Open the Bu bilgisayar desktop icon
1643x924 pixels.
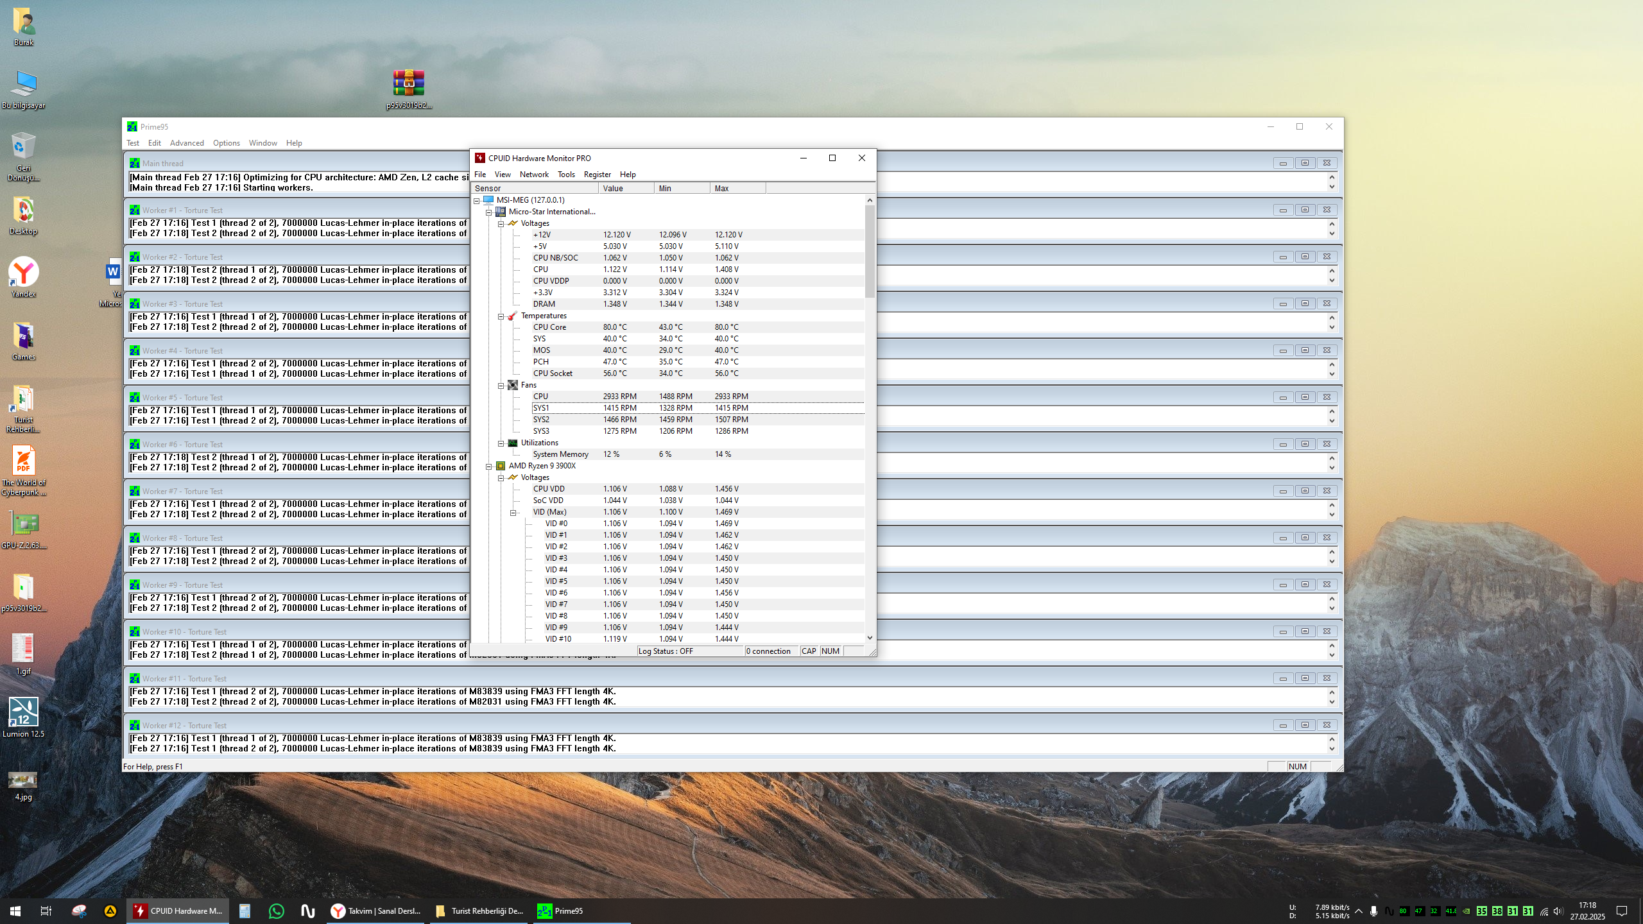pos(24,89)
